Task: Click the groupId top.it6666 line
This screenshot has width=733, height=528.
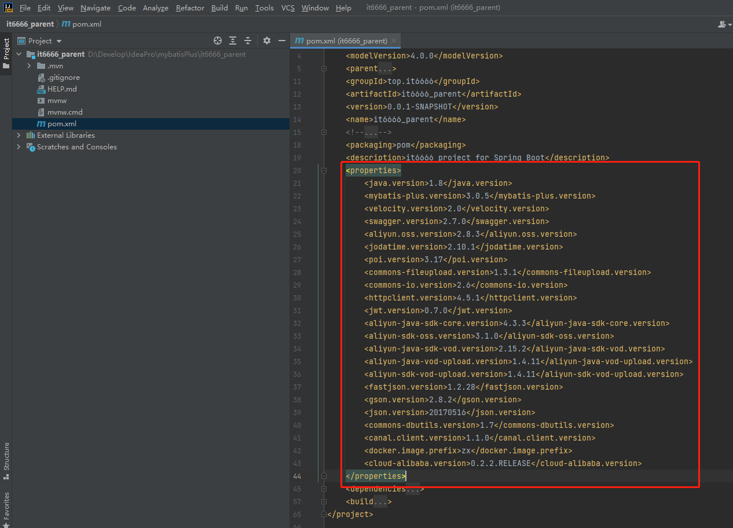Action: coord(413,81)
